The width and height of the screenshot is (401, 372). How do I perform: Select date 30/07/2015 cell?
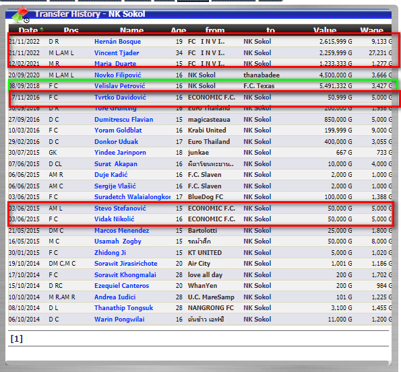tap(24, 153)
